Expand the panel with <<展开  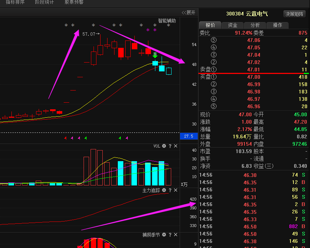point(189,13)
